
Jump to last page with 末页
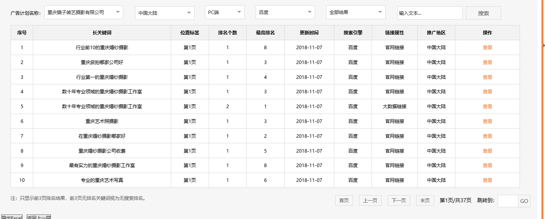(x=425, y=201)
